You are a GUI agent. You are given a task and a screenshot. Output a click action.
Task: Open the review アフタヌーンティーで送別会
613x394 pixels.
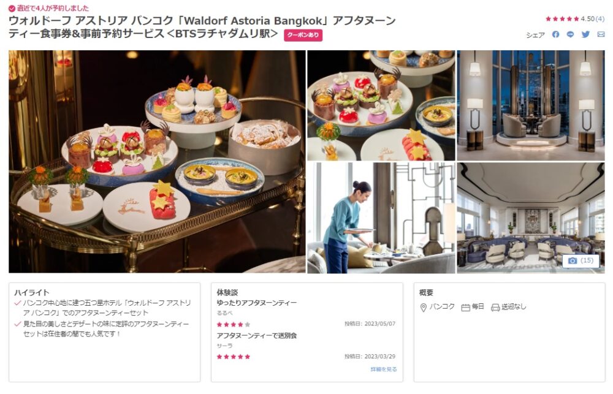[257, 336]
